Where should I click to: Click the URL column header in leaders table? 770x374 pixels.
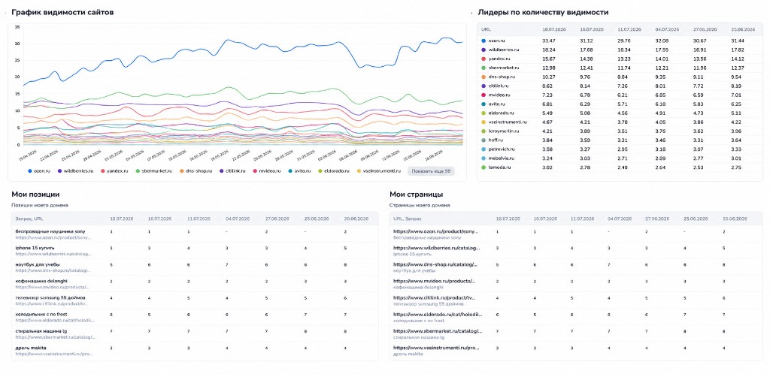pos(486,29)
